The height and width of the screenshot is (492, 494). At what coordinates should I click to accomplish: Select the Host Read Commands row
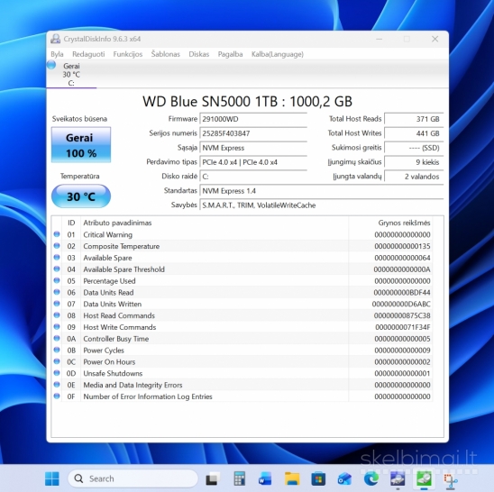(242, 315)
